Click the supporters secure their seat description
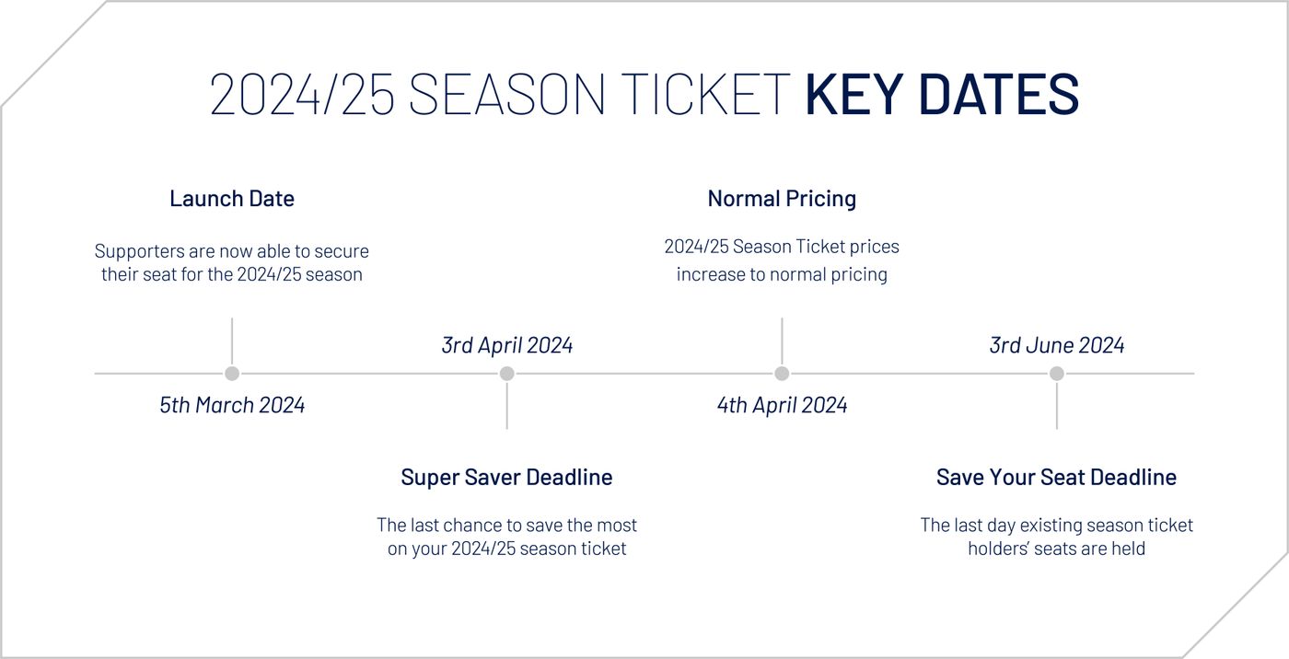Screen dimensions: 1289x659 click(x=232, y=262)
